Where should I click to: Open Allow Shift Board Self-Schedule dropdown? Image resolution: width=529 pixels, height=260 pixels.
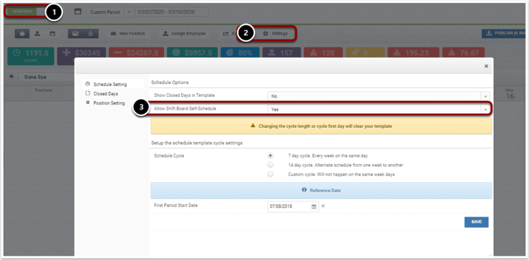pos(378,109)
